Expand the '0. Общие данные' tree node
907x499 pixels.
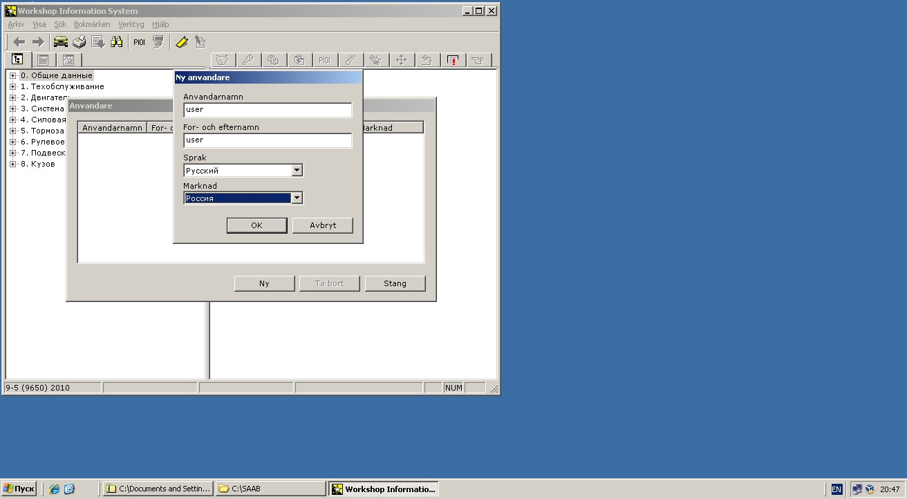[13, 75]
